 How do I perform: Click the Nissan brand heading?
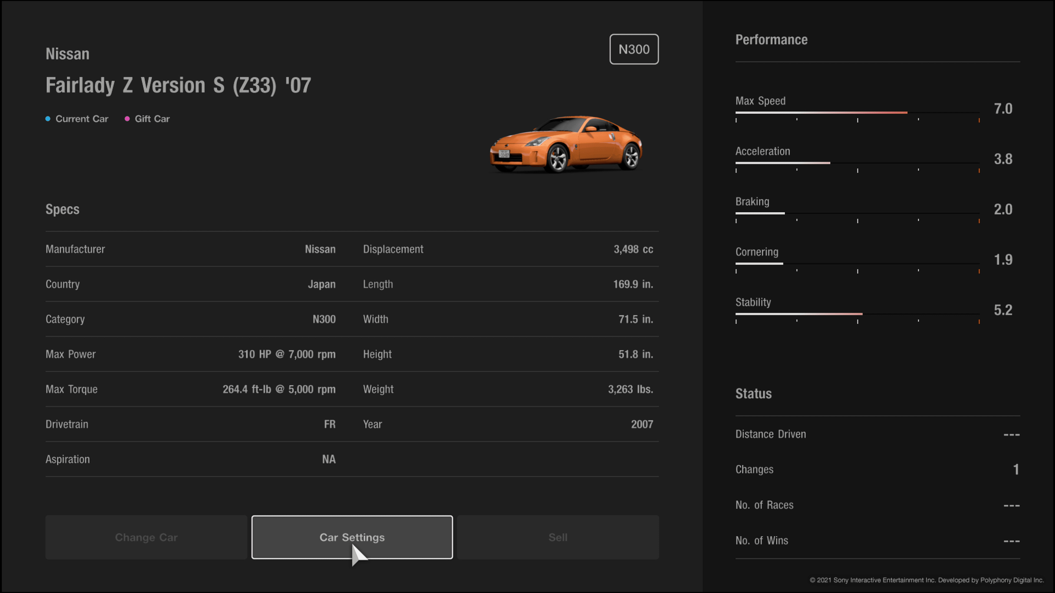(x=68, y=54)
